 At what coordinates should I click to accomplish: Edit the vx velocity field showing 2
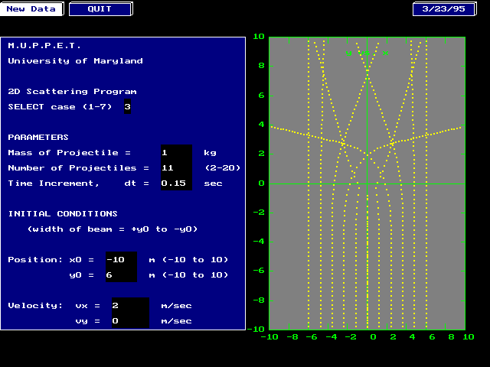130,305
